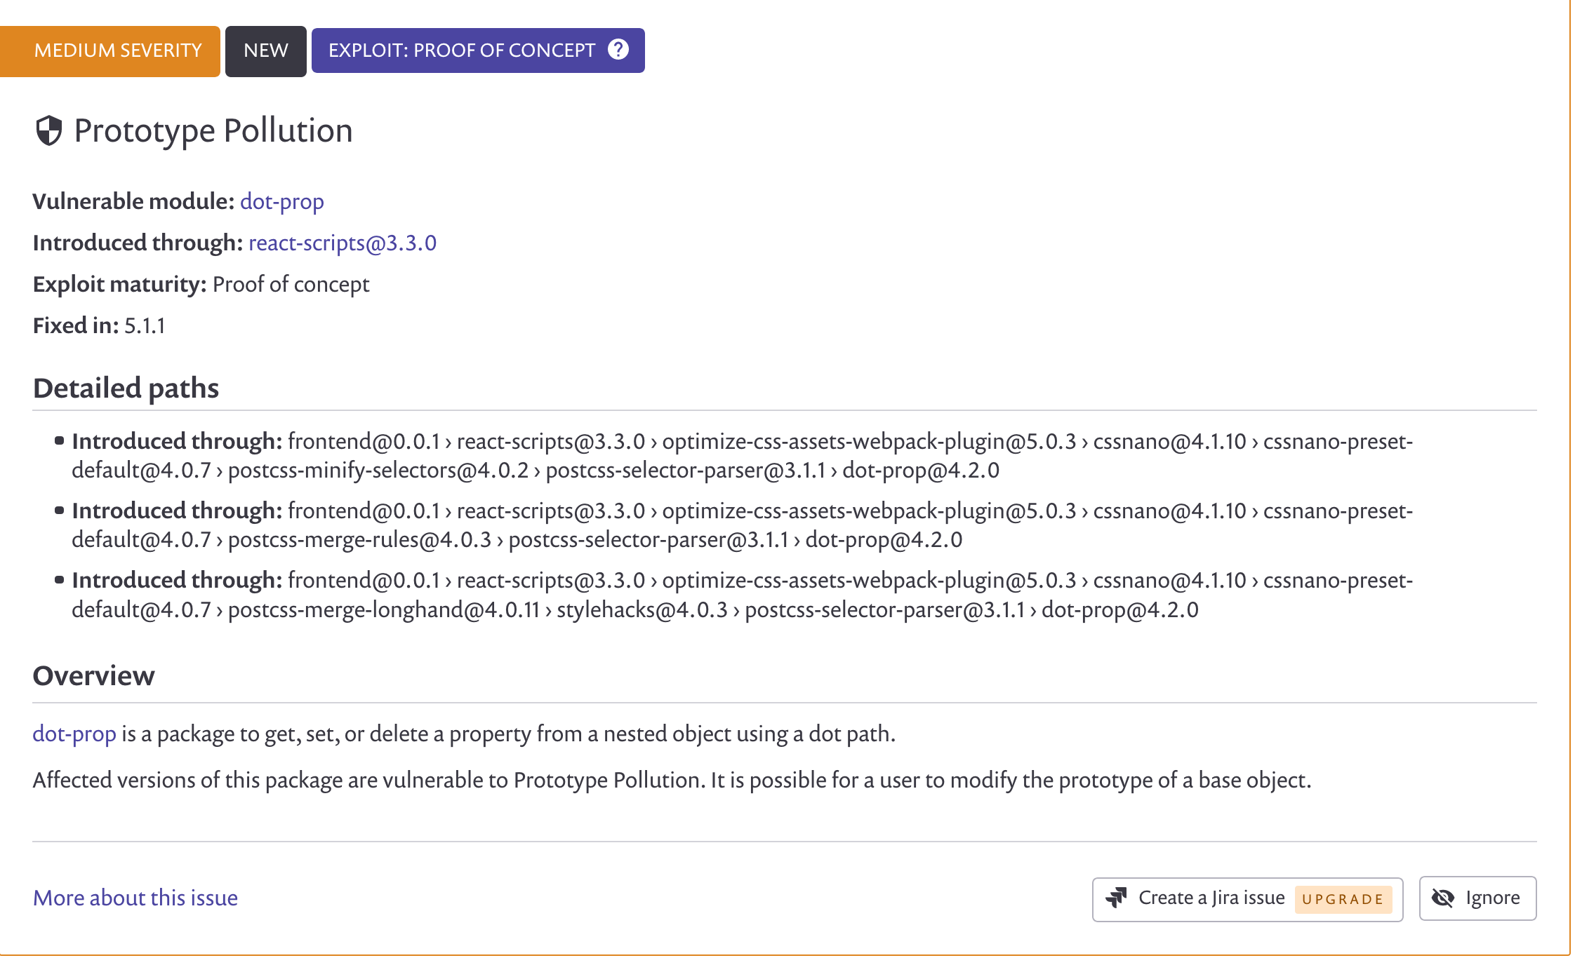This screenshot has width=1575, height=958.
Task: Click the Exploit maturity Proof of concept value
Action: point(291,284)
